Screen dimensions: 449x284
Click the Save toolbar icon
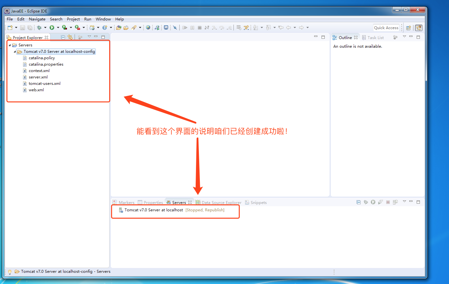(22, 28)
